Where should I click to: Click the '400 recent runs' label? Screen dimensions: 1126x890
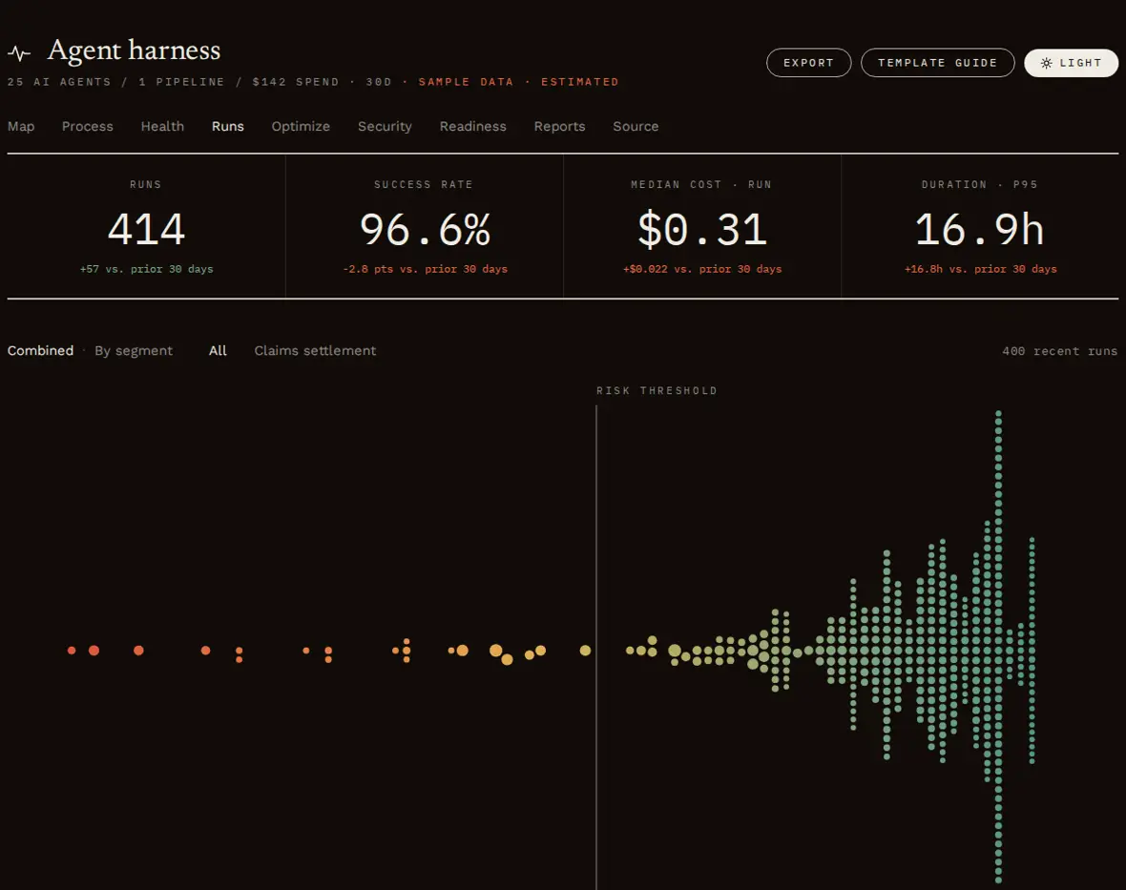pyautogui.click(x=1060, y=351)
